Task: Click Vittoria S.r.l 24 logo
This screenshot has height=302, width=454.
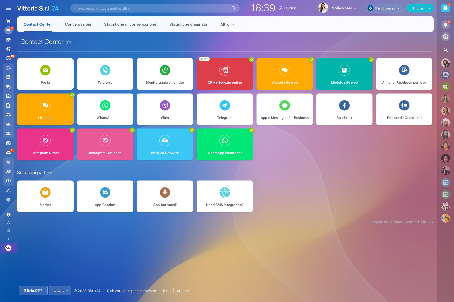Action: tap(38, 8)
